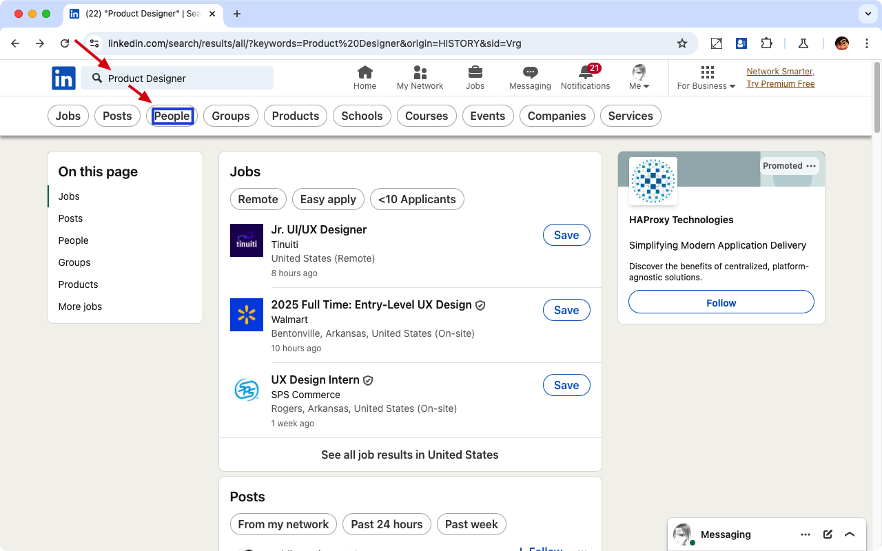Select the Jobs filter tab
882x551 pixels.
point(68,116)
